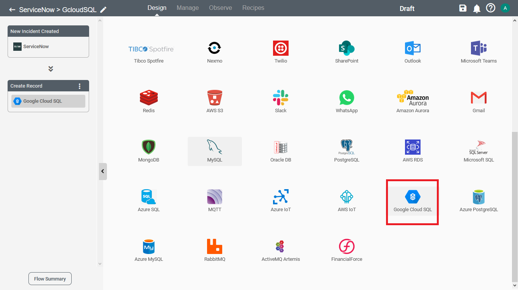The height and width of the screenshot is (290, 518).
Task: Choose the MongoDB connector
Action: 149,151
